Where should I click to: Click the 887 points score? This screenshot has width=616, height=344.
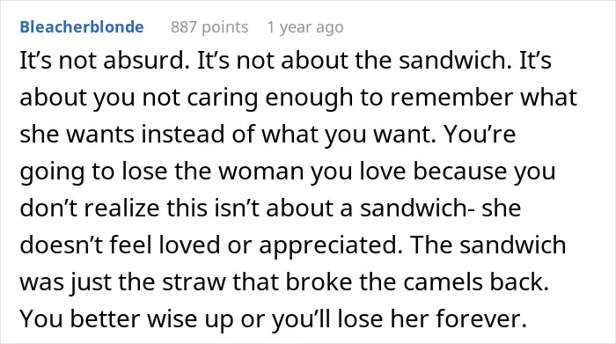coord(209,27)
